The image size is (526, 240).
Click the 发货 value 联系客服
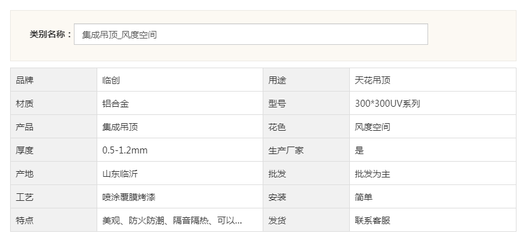[373, 220]
